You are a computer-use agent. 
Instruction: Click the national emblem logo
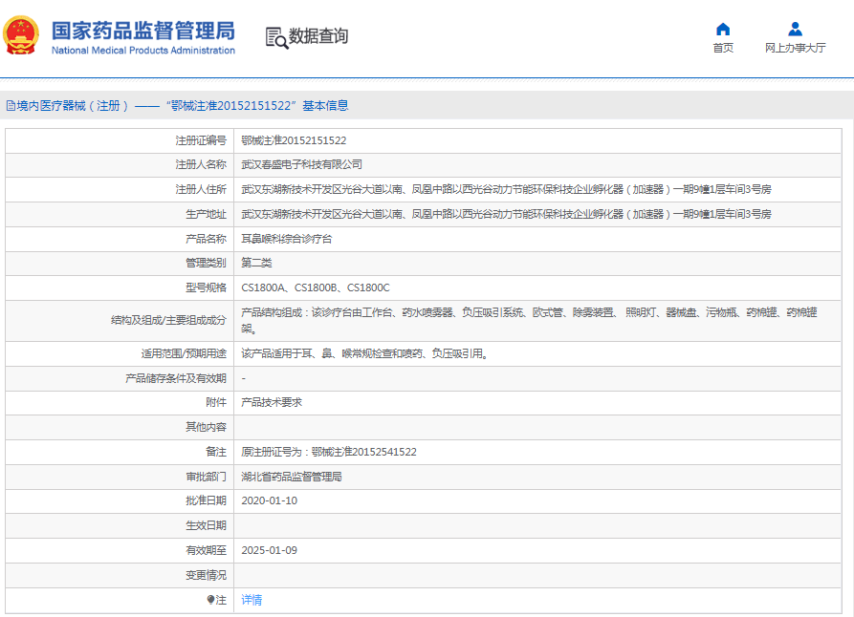pos(23,35)
